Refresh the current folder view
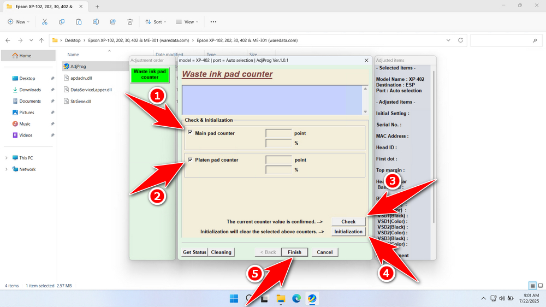546x307 pixels. click(460, 40)
